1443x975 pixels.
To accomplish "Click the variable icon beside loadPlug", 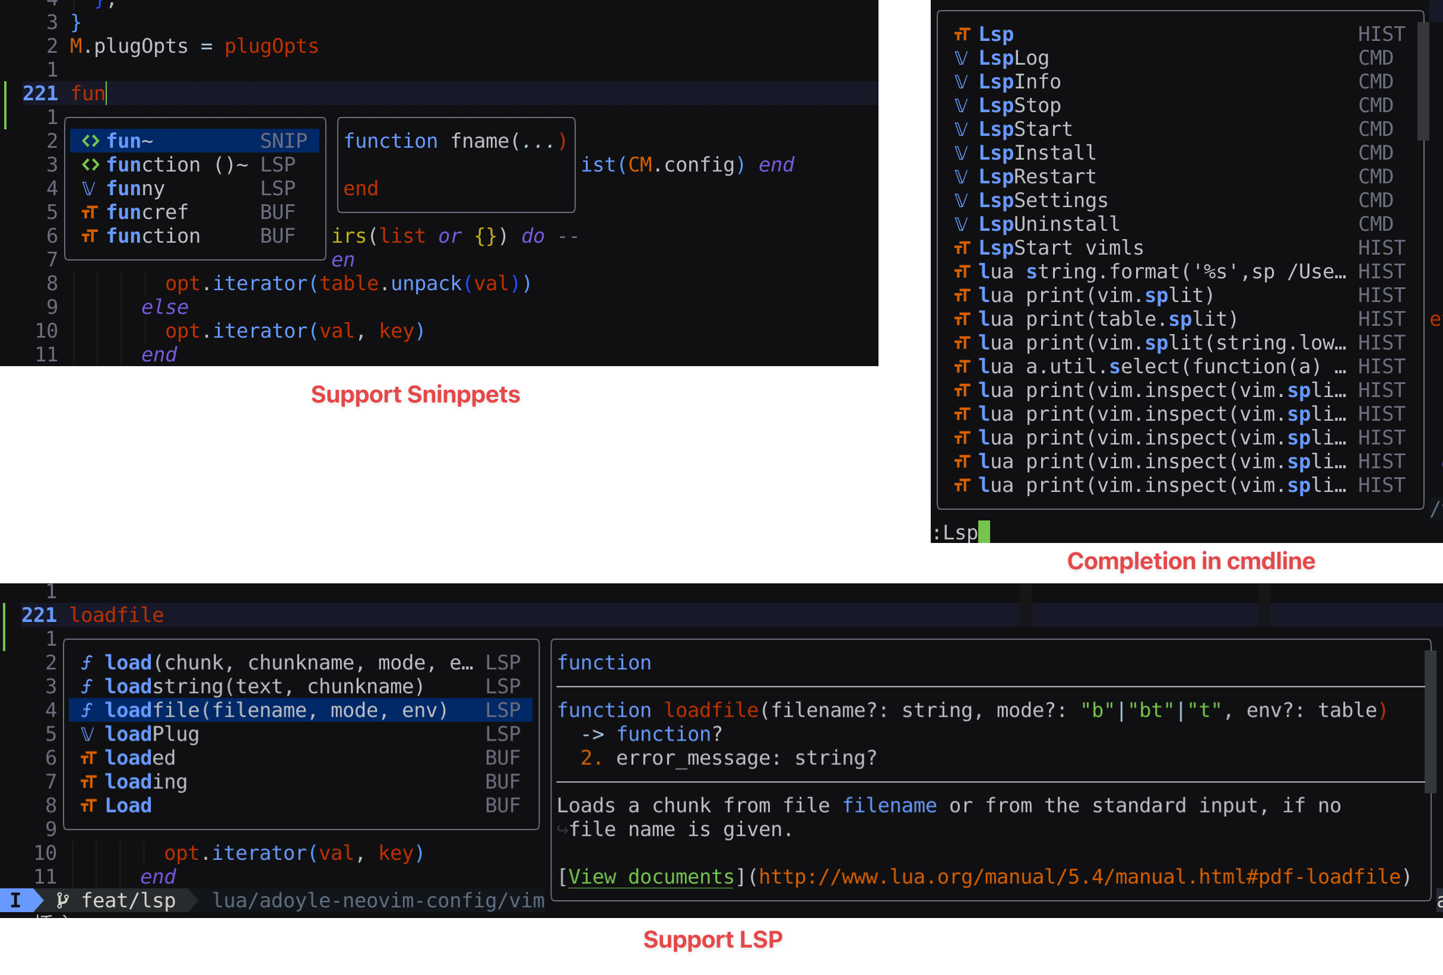I will tap(87, 734).
